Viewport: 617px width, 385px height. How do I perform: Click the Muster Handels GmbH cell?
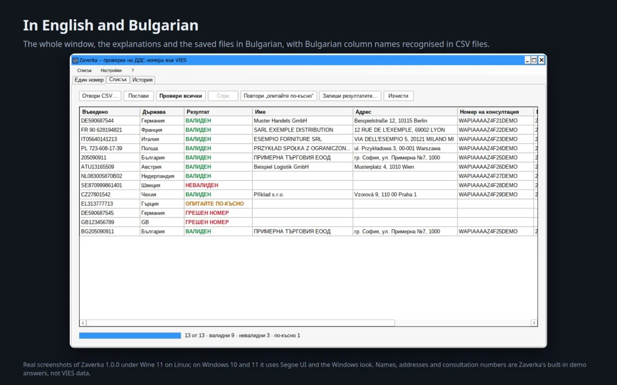(x=302, y=121)
